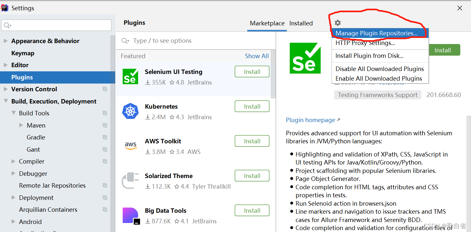
Task: Click project-level icon next to Gradle
Action: (105, 137)
